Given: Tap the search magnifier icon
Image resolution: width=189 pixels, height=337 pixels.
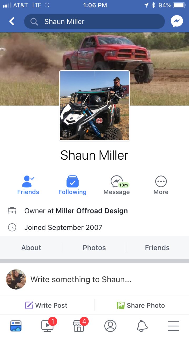Looking at the screenshot, I should pyautogui.click(x=34, y=22).
